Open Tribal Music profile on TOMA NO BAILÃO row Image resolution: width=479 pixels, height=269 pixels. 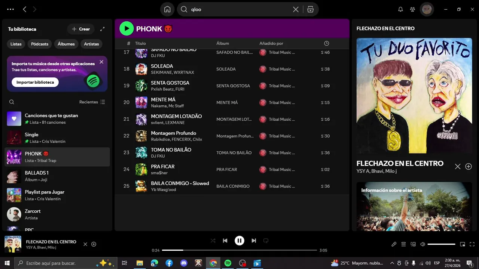[x=281, y=153]
